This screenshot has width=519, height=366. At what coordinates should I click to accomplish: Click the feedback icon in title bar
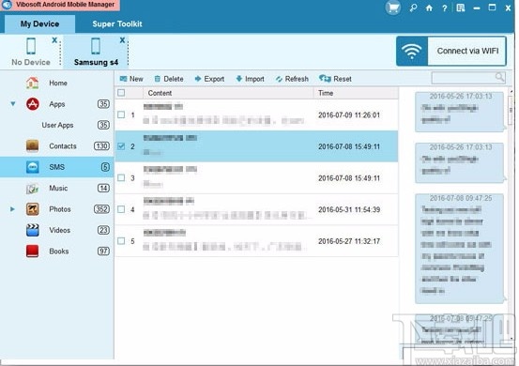tap(461, 8)
